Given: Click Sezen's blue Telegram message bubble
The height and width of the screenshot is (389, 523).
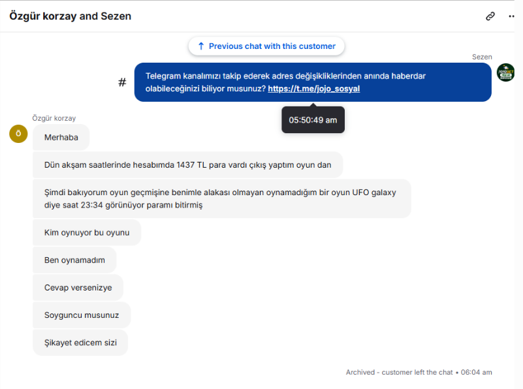Looking at the screenshot, I should [313, 82].
